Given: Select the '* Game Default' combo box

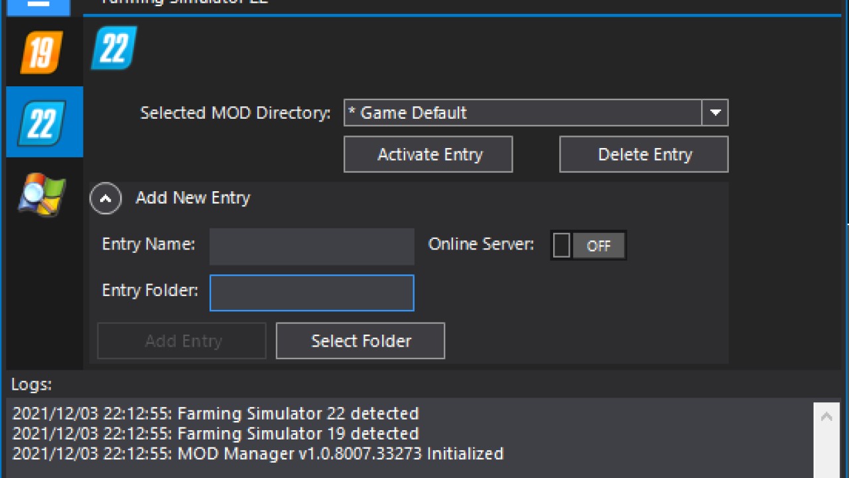Looking at the screenshot, I should [x=536, y=113].
